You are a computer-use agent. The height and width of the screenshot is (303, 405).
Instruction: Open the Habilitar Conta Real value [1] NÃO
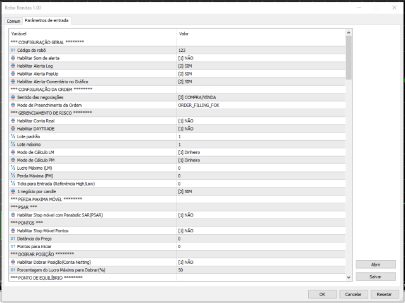click(261, 121)
